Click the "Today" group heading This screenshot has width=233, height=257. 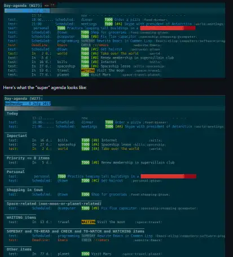(12, 113)
